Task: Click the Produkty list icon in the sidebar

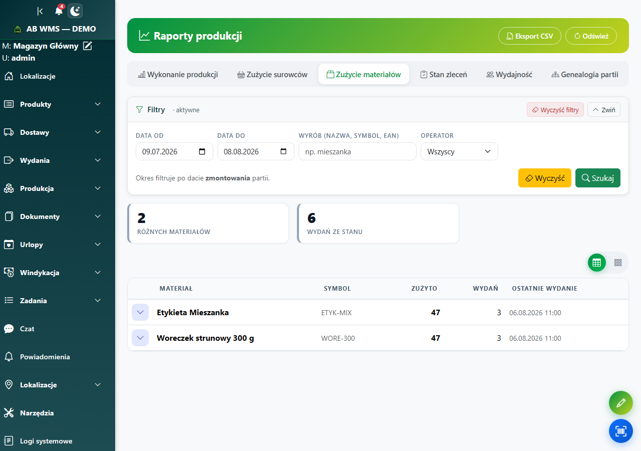Action: 9,104
